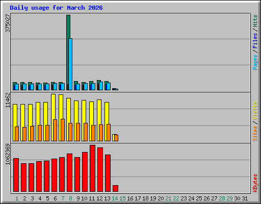Click the red KBytes legend label

coord(255,183)
